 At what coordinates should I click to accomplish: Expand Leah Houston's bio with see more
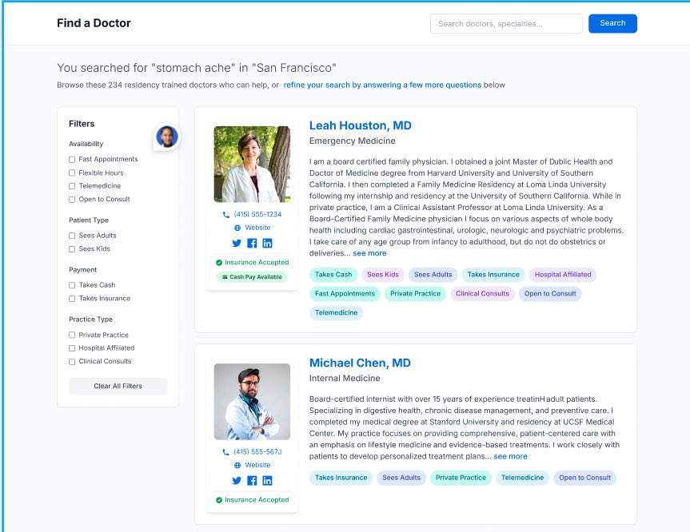coord(369,252)
